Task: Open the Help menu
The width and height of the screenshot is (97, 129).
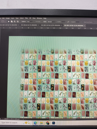Action: [45, 18]
